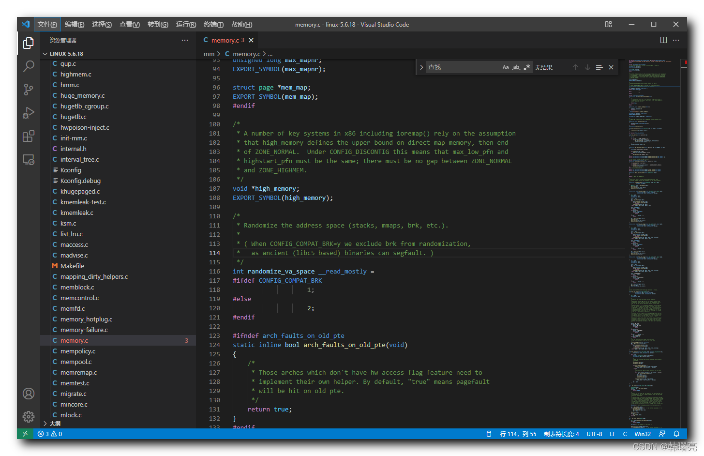Open the 查看(V) menu
The width and height of the screenshot is (704, 456).
(x=130, y=24)
